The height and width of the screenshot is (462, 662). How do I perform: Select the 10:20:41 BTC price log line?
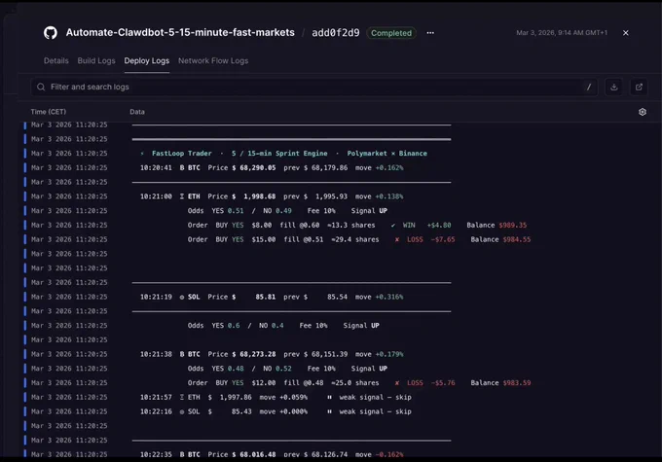click(x=272, y=168)
